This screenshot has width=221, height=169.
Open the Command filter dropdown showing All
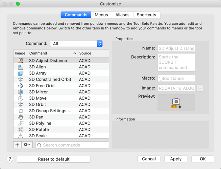[76, 44]
